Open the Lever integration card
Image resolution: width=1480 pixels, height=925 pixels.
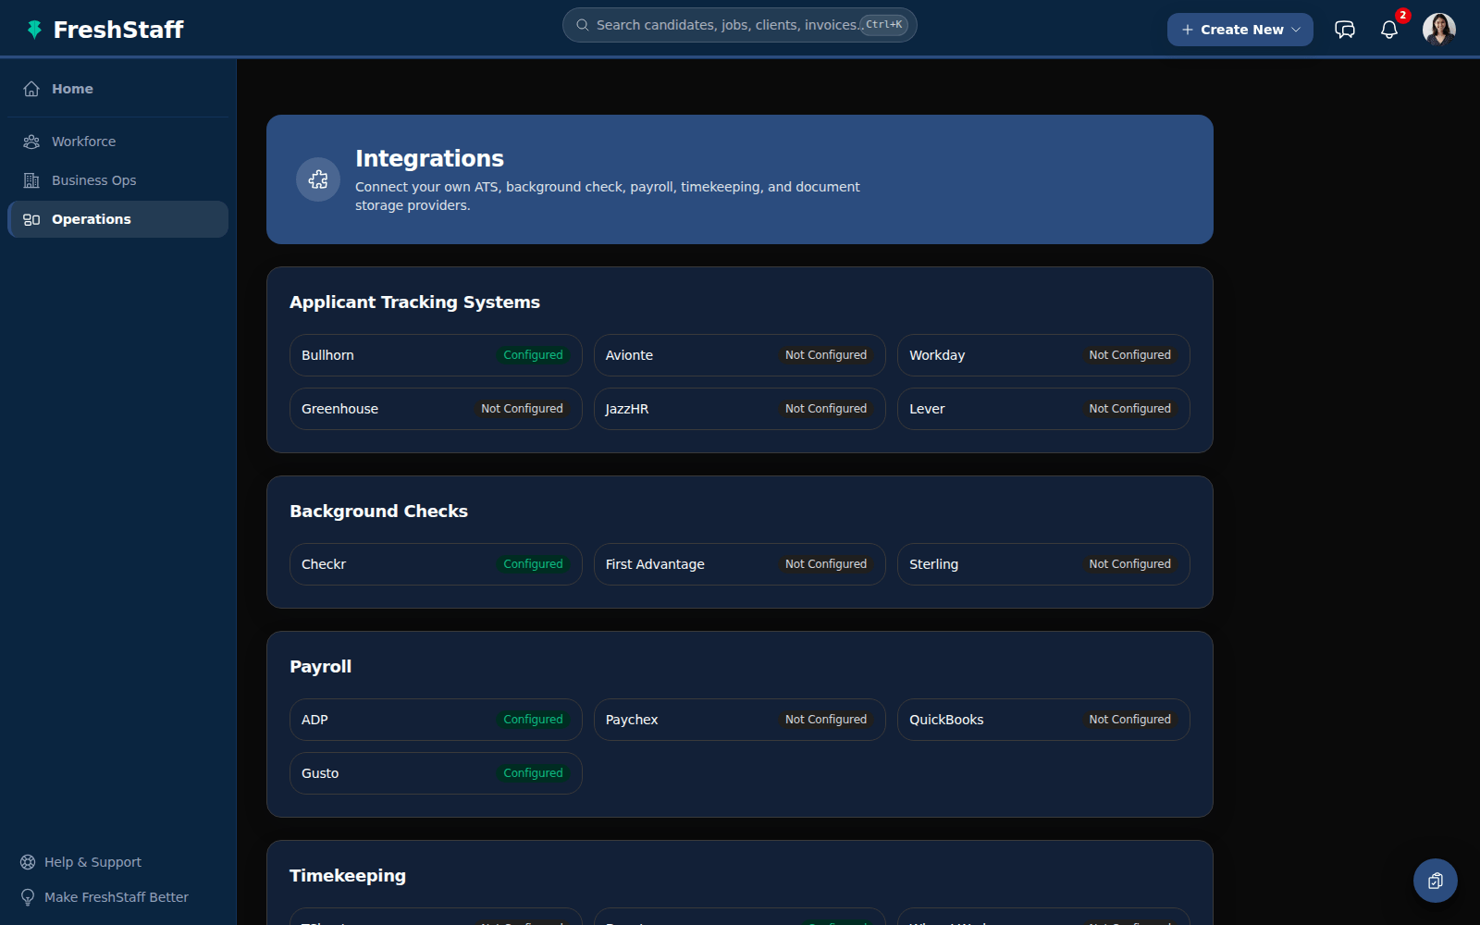(x=1043, y=409)
